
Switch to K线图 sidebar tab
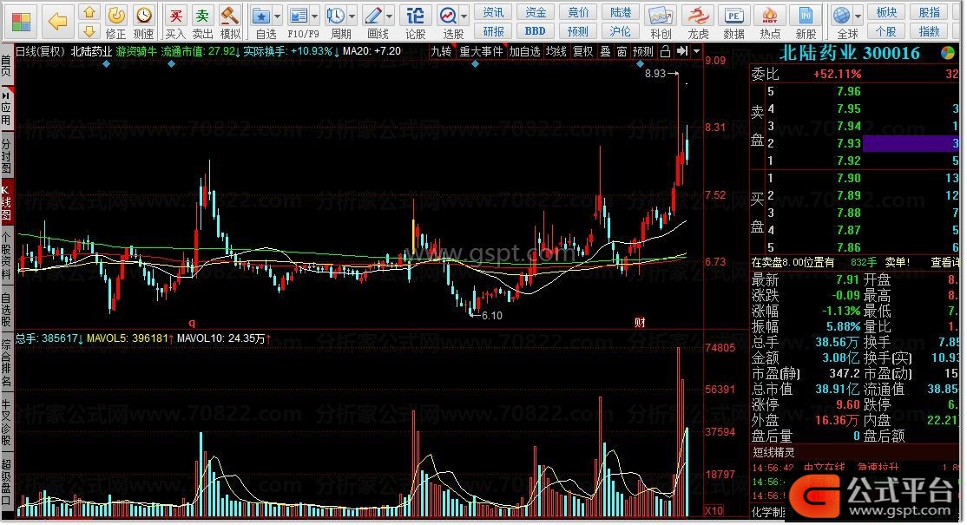coord(6,203)
